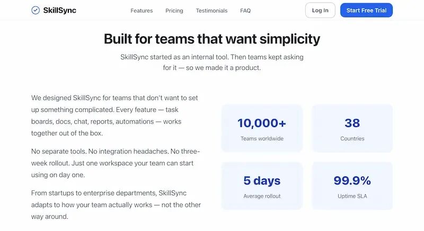Click the "99.9%" stat value
Viewport: 424px width, 231px height.
(352, 181)
